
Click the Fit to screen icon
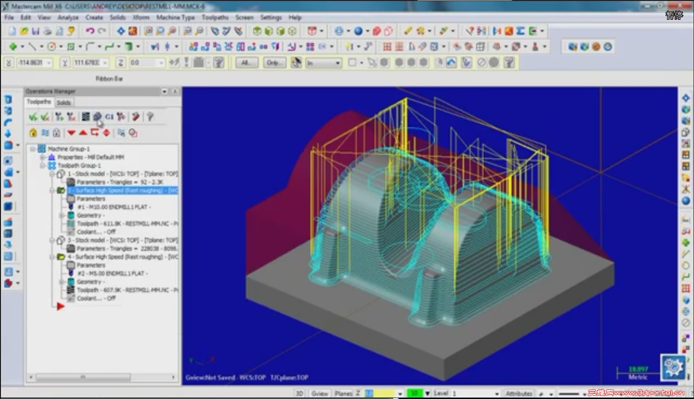(121, 31)
